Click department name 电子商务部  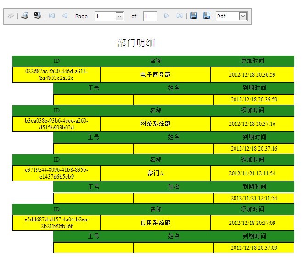pos(155,74)
